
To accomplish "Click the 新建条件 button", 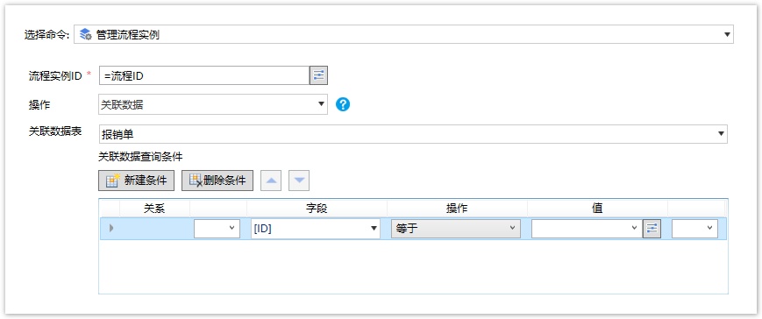I will 136,181.
